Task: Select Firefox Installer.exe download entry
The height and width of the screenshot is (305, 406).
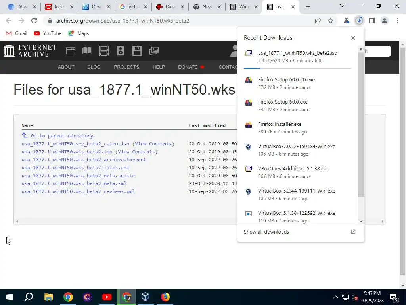Action: click(297, 128)
